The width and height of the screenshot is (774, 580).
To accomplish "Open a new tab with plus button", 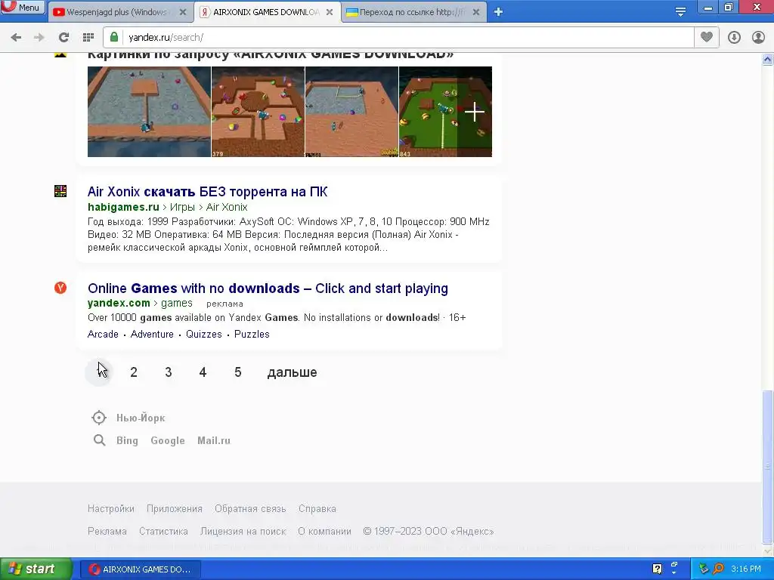I will coord(499,12).
